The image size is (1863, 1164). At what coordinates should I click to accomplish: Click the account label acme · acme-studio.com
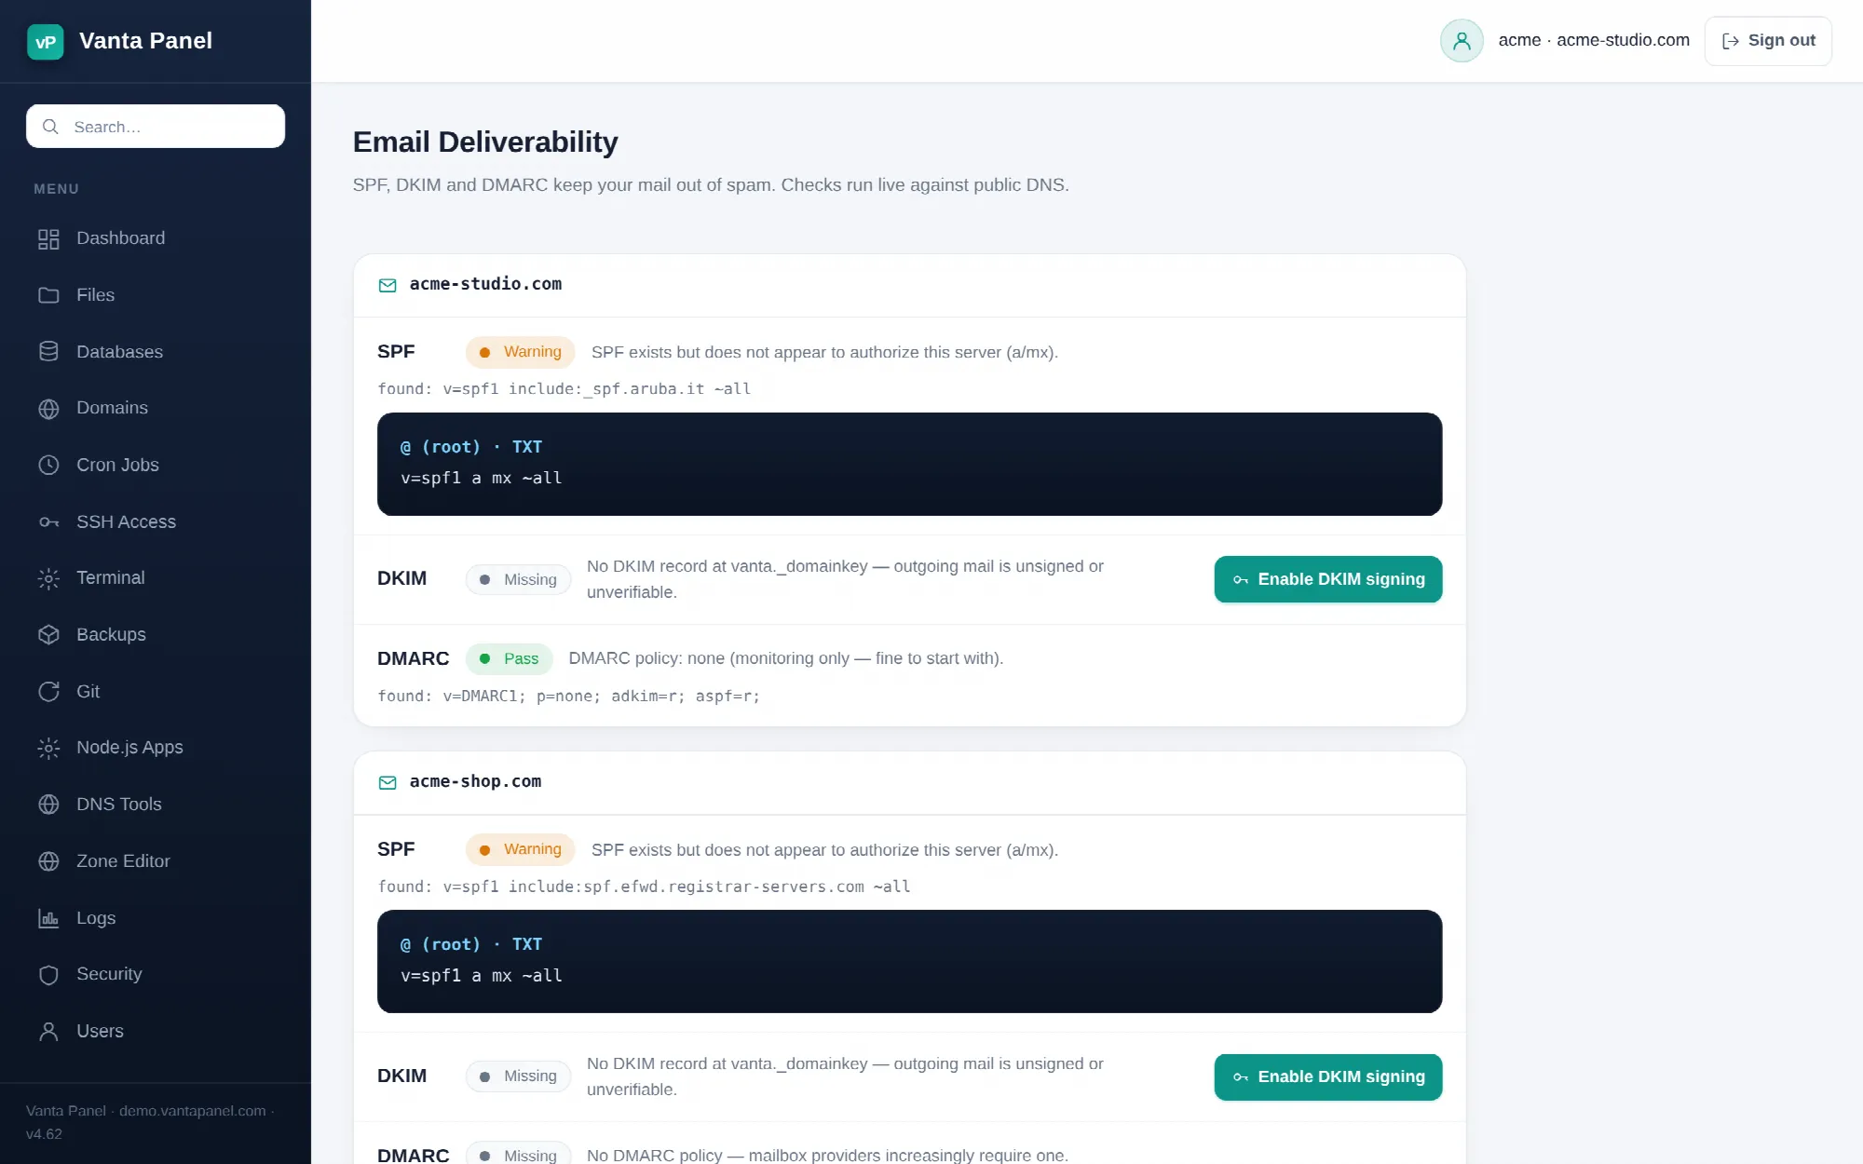[1594, 40]
